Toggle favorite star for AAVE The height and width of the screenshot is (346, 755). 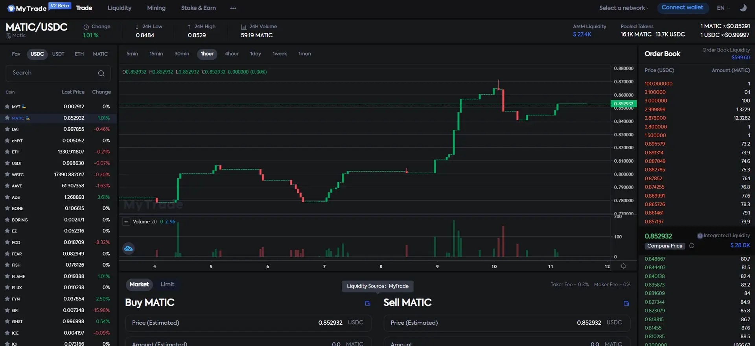coord(7,186)
